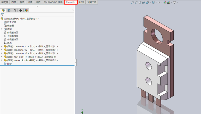Open the Display Style cube dropdown
Viewport: 201px width, 114px height.
pyautogui.click(x=153, y=2)
